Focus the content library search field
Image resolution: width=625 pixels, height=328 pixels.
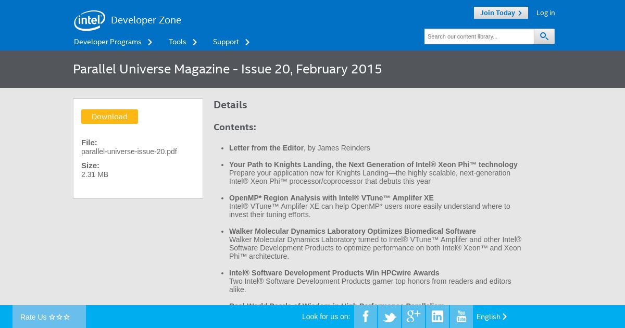479,36
